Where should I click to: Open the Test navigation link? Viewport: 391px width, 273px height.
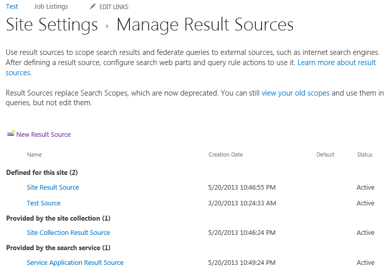pyautogui.click(x=12, y=7)
